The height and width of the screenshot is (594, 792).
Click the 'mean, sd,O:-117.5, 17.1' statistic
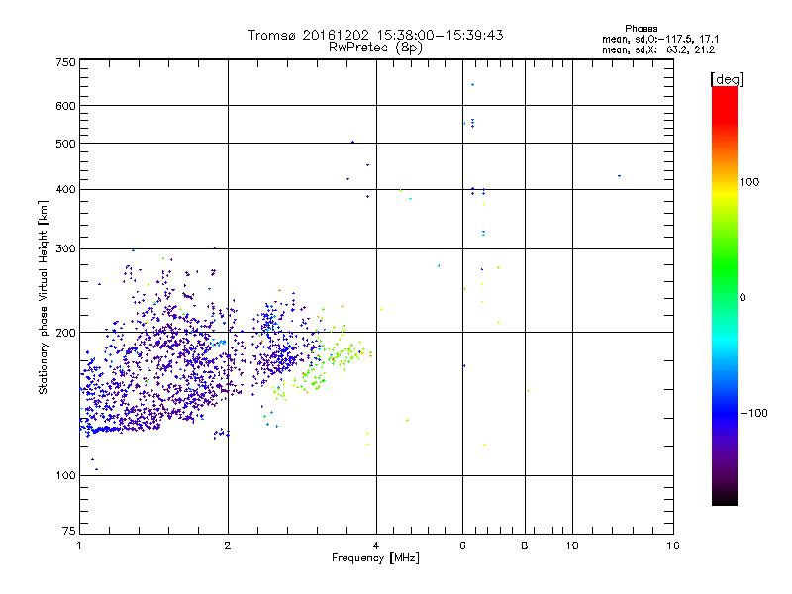pyautogui.click(x=660, y=39)
